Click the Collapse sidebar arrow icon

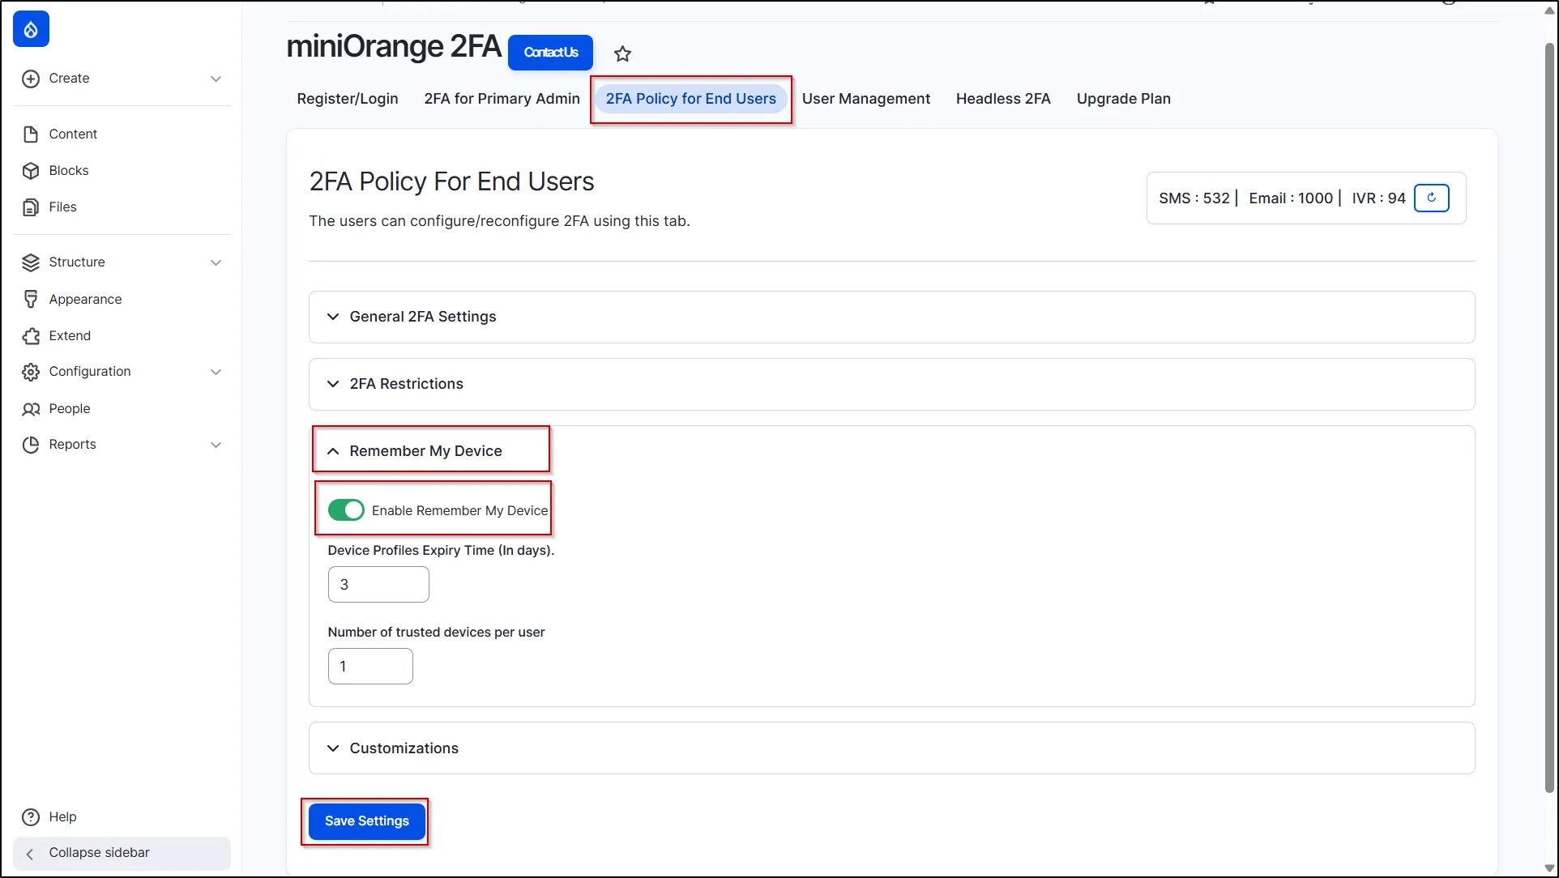click(x=30, y=854)
